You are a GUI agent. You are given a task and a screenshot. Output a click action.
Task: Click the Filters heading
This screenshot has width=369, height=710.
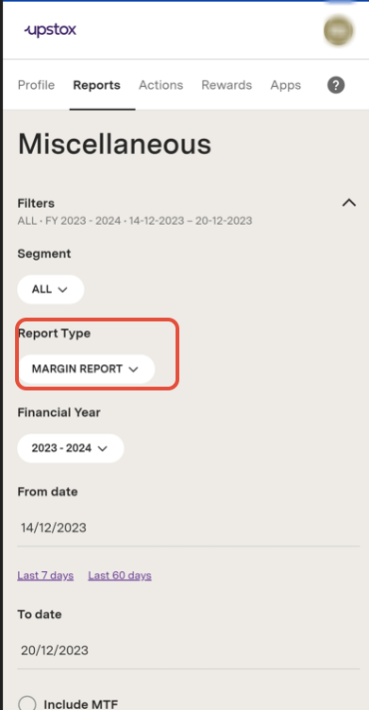(36, 203)
